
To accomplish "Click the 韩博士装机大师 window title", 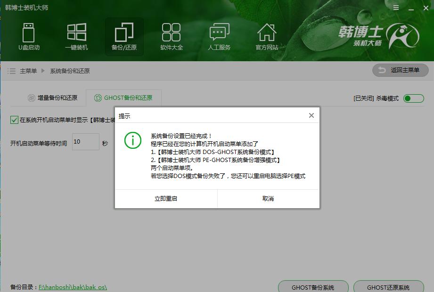I will point(26,8).
